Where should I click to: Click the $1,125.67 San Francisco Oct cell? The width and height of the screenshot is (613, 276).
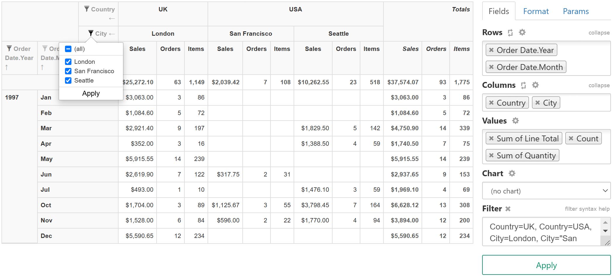225,205
